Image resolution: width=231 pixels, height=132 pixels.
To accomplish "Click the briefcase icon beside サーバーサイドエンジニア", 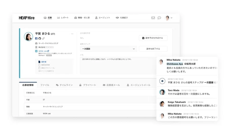I will click(x=36, y=43).
